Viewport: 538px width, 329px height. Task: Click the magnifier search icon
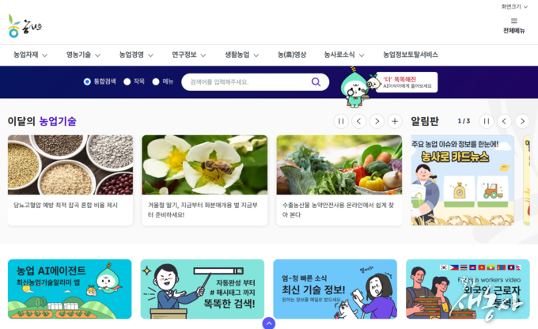[x=316, y=82]
